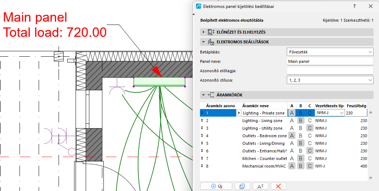Expand row 1 arrow next to Lighting - Private zone
This screenshot has width=379, height=191.
click(239, 113)
